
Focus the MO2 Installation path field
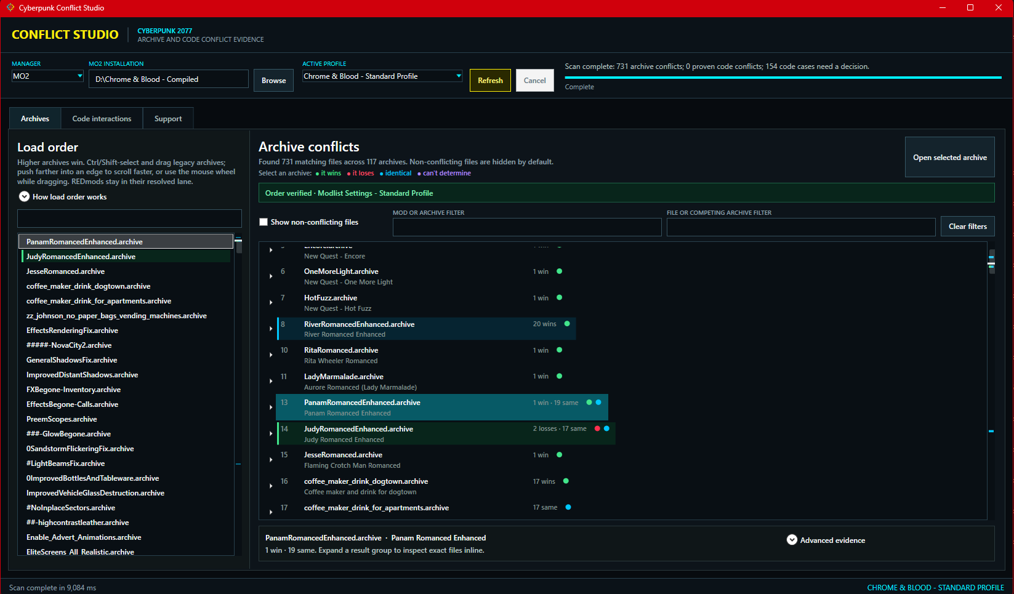pos(169,79)
